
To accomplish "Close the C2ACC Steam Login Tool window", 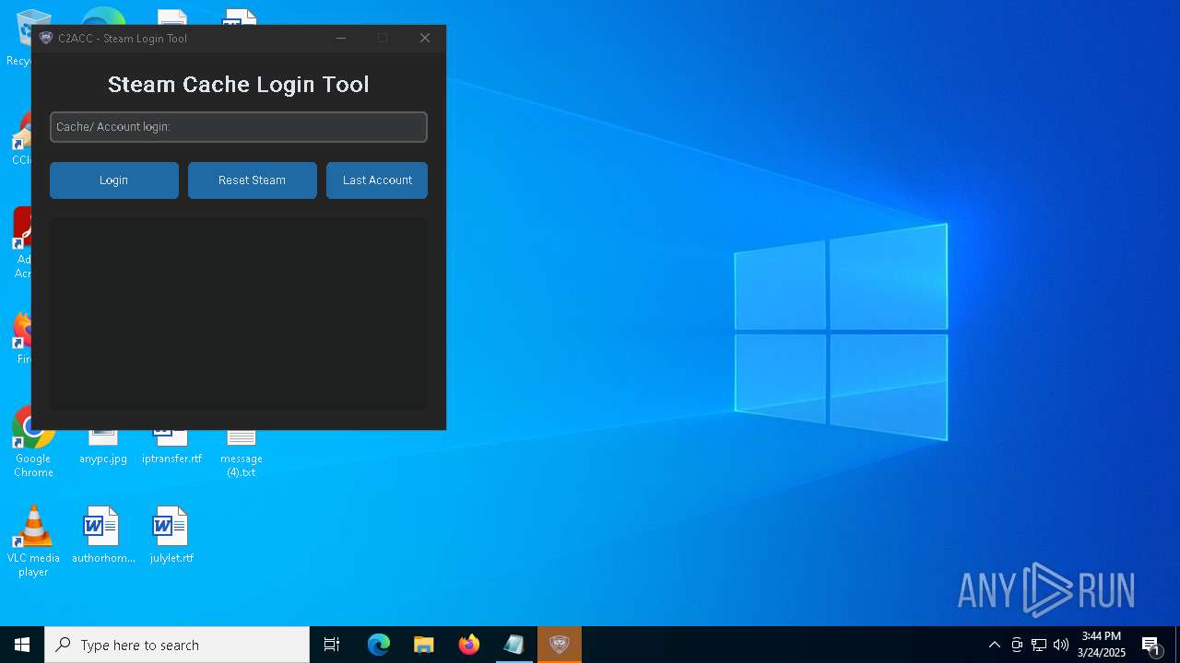I will point(425,38).
